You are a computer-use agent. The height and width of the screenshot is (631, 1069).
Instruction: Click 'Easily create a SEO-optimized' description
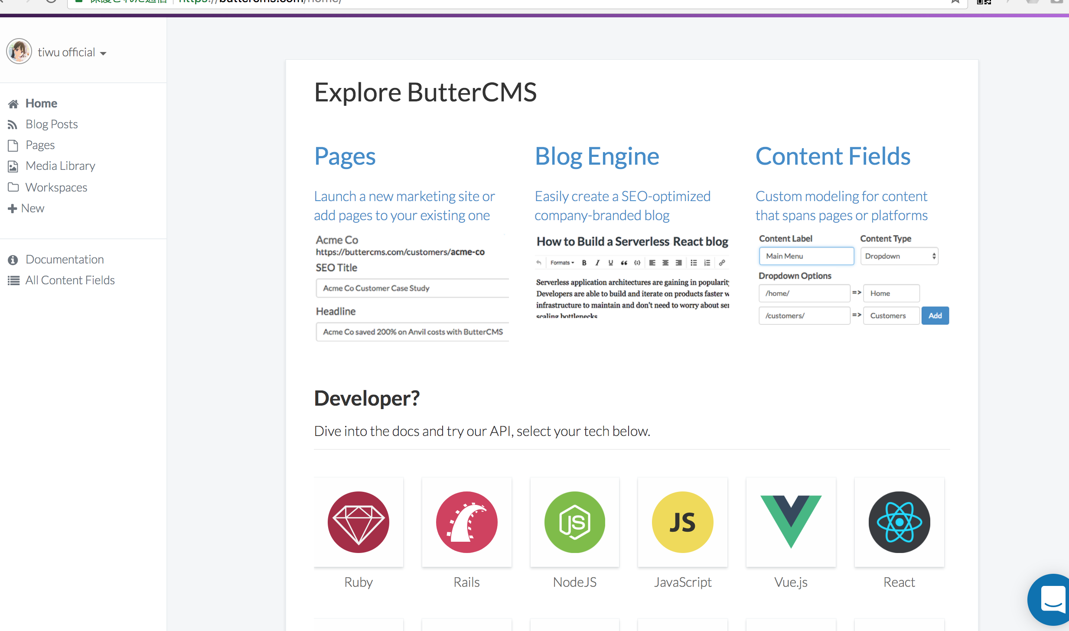tap(622, 206)
